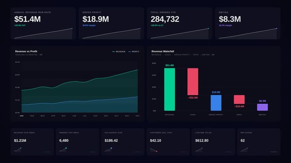Click the $42.10 customer acquisition cost value
291x163 pixels.
pyautogui.click(x=156, y=141)
